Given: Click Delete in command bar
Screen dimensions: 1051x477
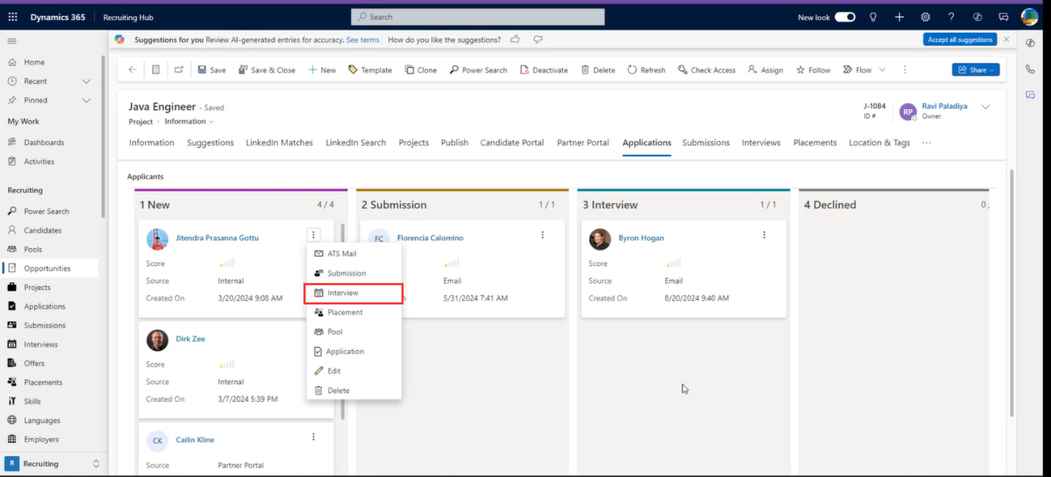Looking at the screenshot, I should 598,70.
